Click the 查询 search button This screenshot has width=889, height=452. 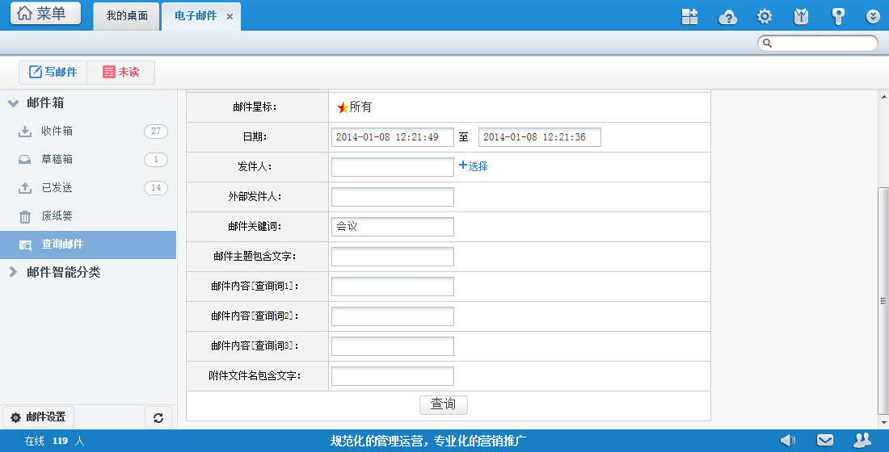443,404
